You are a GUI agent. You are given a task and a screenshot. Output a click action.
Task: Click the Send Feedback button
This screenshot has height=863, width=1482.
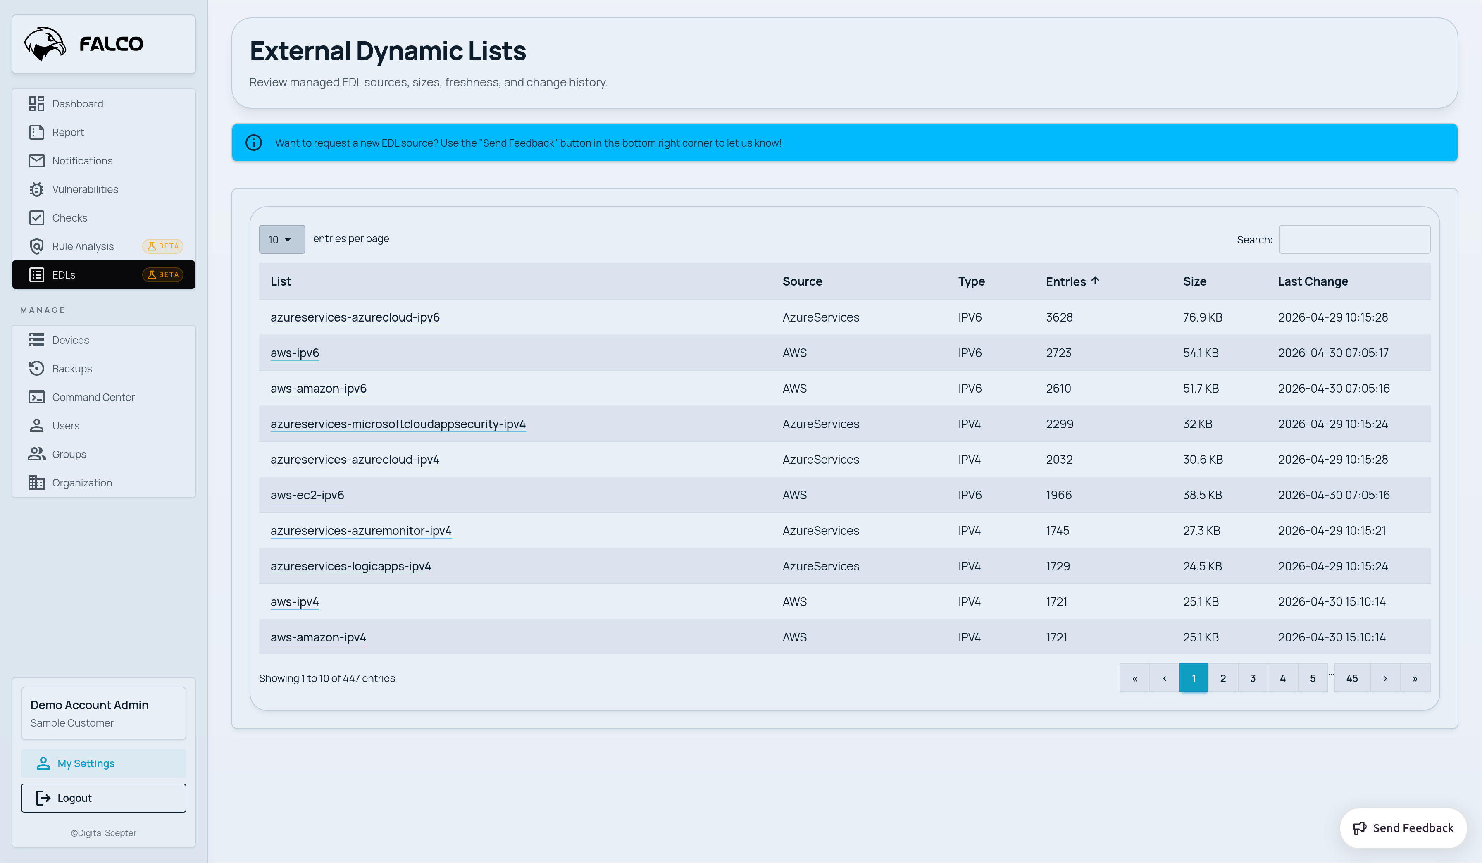(x=1403, y=828)
